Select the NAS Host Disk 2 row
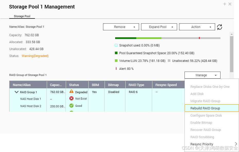239x152 pixels. point(31,106)
